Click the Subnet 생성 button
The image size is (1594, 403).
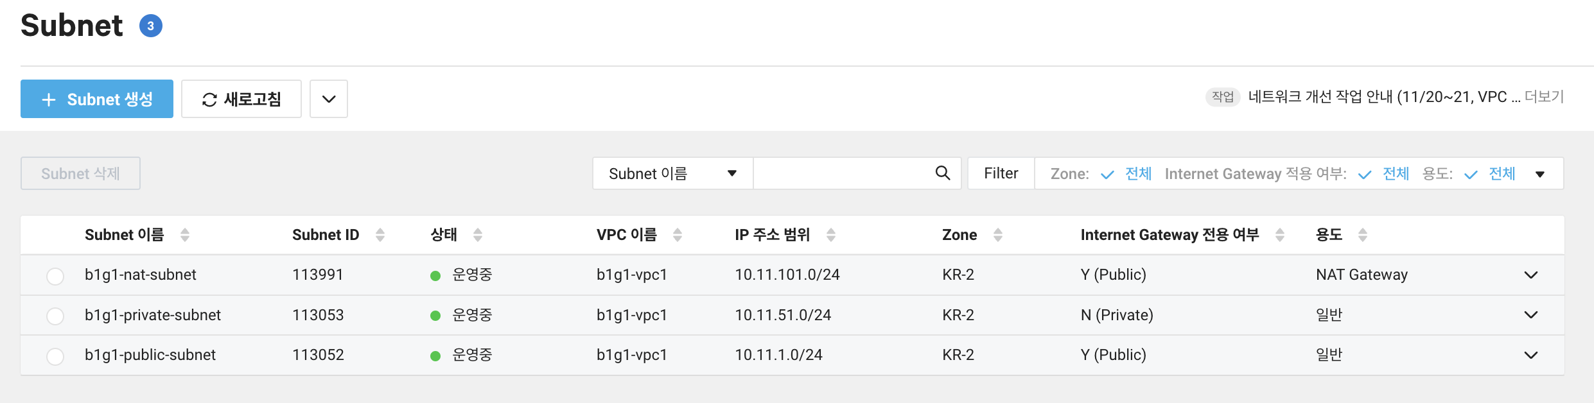97,99
